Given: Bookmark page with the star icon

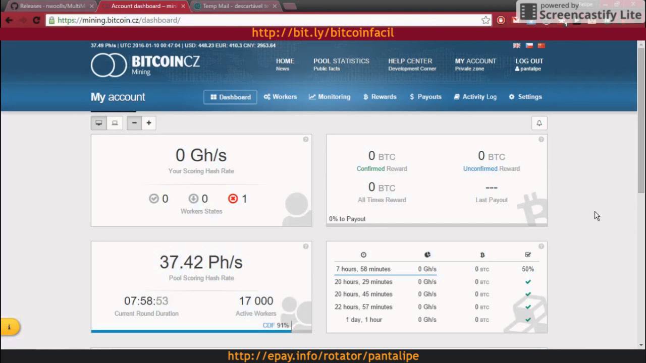Looking at the screenshot, I should [x=486, y=20].
